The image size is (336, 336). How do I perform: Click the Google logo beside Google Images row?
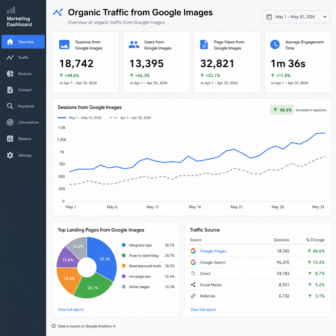click(x=193, y=251)
